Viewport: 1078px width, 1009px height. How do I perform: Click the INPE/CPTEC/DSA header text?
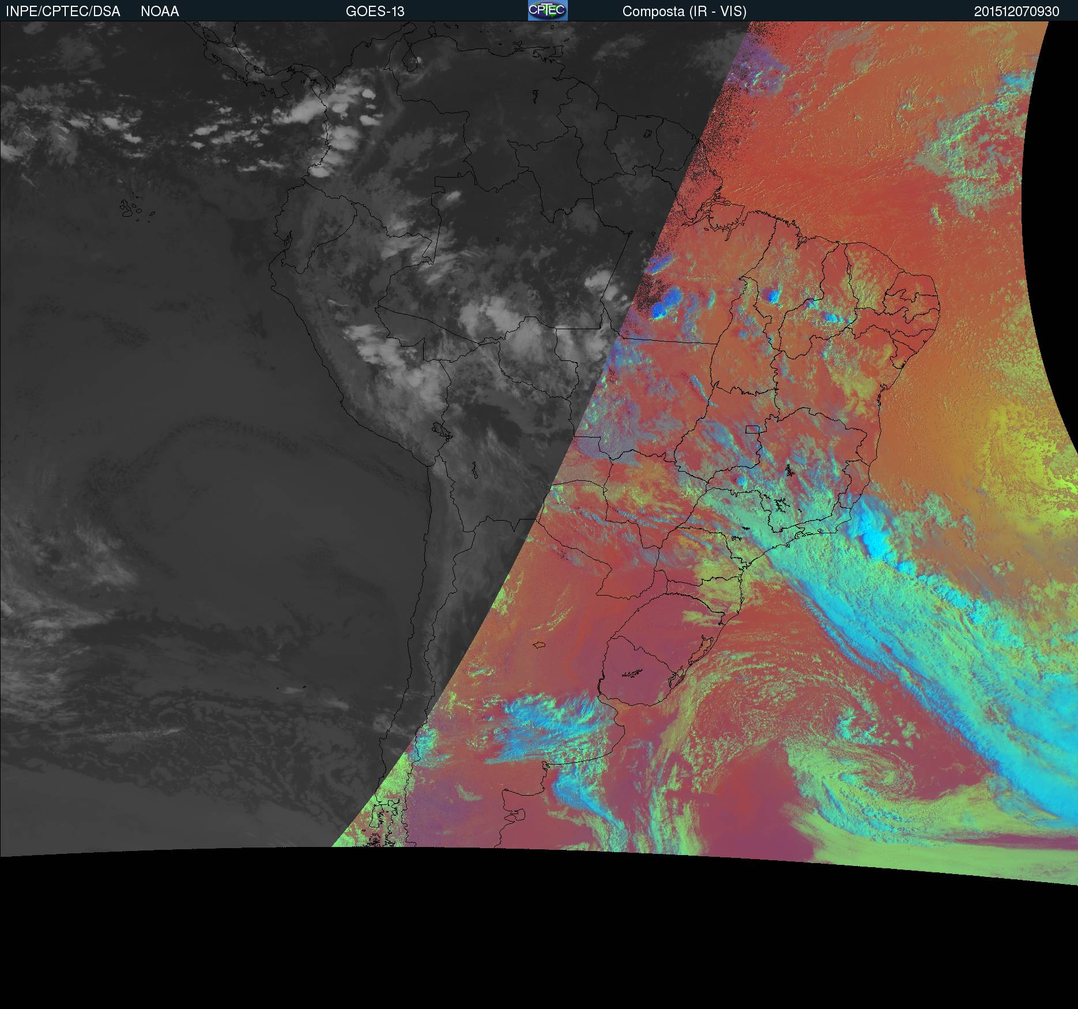[x=63, y=12]
